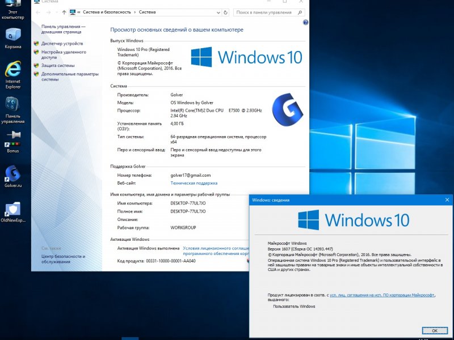The height and width of the screenshot is (340, 454).
Task: Click the control panel search field
Action: point(269,12)
